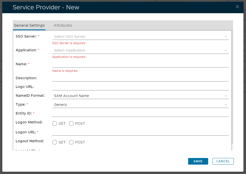Expand the Type dropdown showing Generic
Image resolution: width=246 pixels, height=174 pixels.
coord(140,105)
